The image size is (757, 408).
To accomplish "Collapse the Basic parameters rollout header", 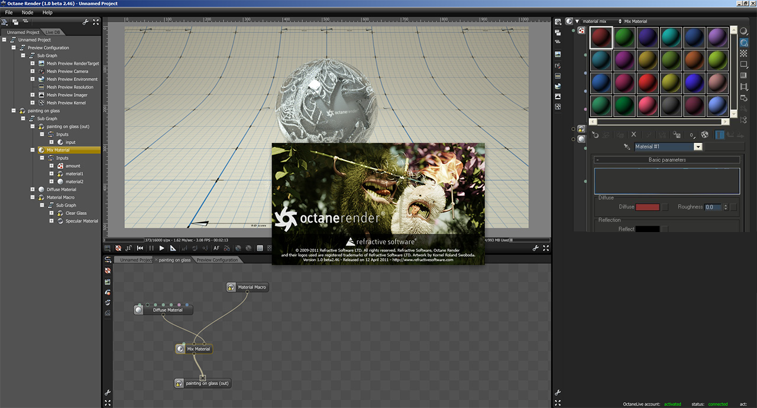I will [x=667, y=160].
